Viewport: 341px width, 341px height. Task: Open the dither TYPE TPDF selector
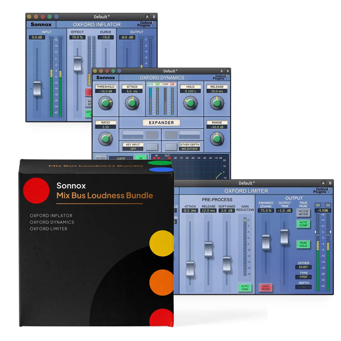tap(303, 277)
